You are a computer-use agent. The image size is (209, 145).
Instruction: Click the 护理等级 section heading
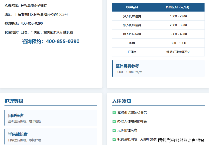point(14,101)
